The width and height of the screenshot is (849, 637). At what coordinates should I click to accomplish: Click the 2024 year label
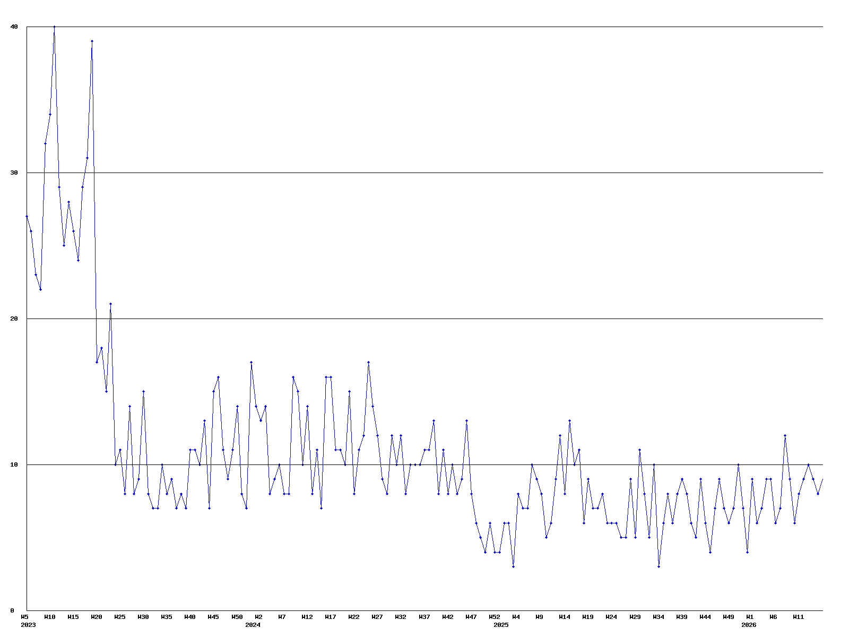pos(253,625)
